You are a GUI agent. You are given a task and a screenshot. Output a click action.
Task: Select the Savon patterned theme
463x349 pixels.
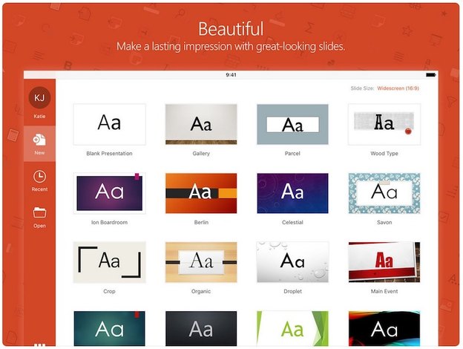click(384, 193)
